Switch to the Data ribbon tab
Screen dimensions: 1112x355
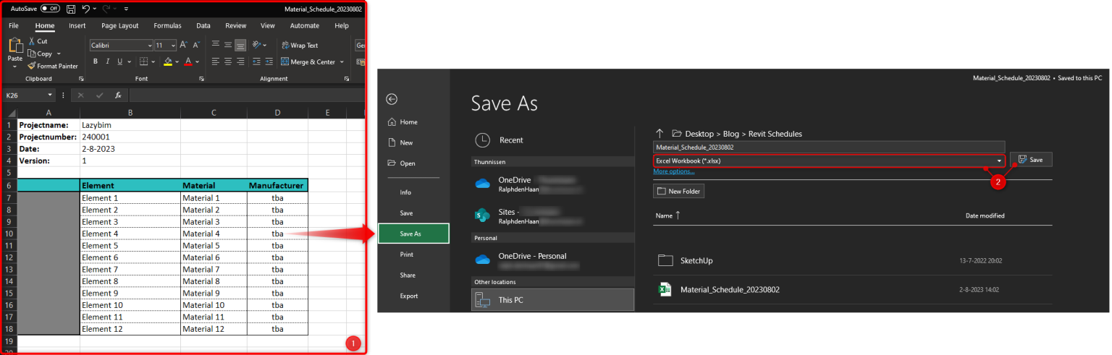203,25
